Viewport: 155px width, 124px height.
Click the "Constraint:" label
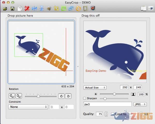[x=15, y=102]
